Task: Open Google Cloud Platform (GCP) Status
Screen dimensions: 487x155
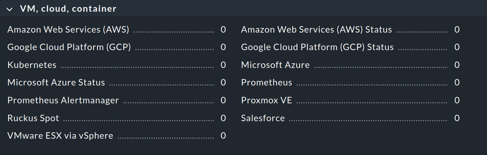Action: pos(317,47)
